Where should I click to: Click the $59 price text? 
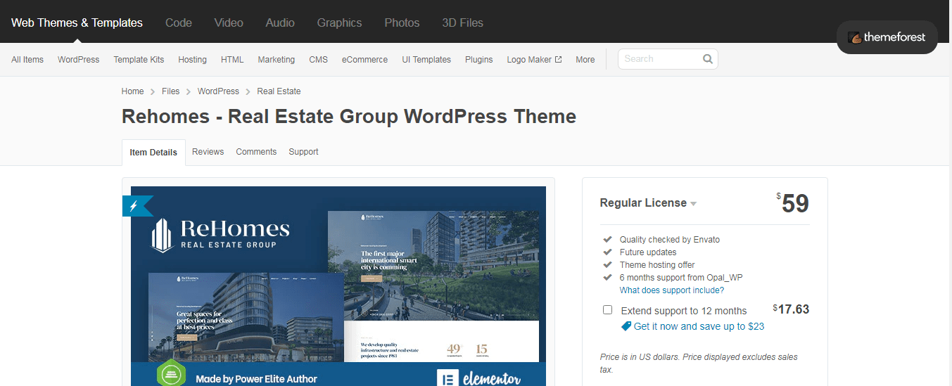pyautogui.click(x=793, y=203)
